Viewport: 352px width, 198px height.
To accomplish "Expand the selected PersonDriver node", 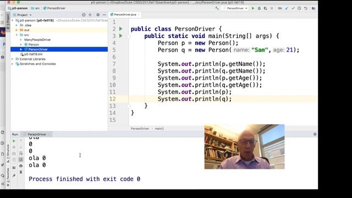I will coord(21,50).
